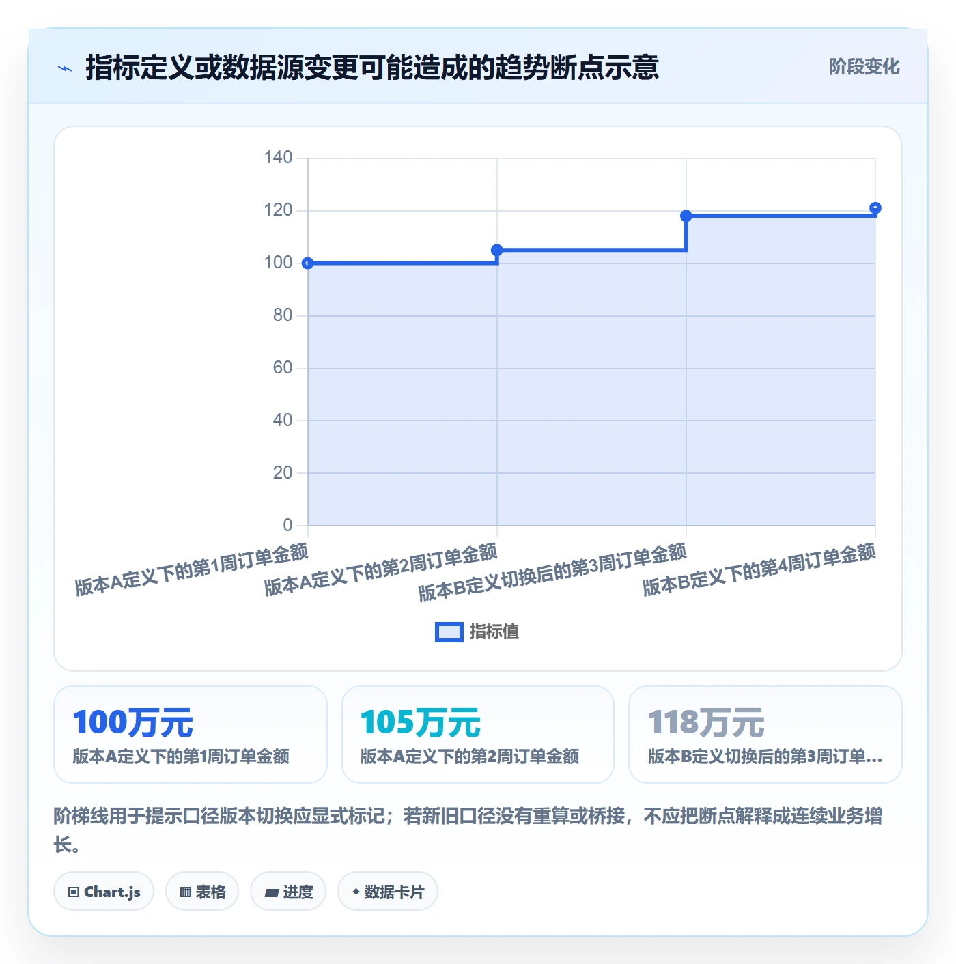The width and height of the screenshot is (956, 964).
Task: Open the 100万元 data card
Action: [191, 735]
